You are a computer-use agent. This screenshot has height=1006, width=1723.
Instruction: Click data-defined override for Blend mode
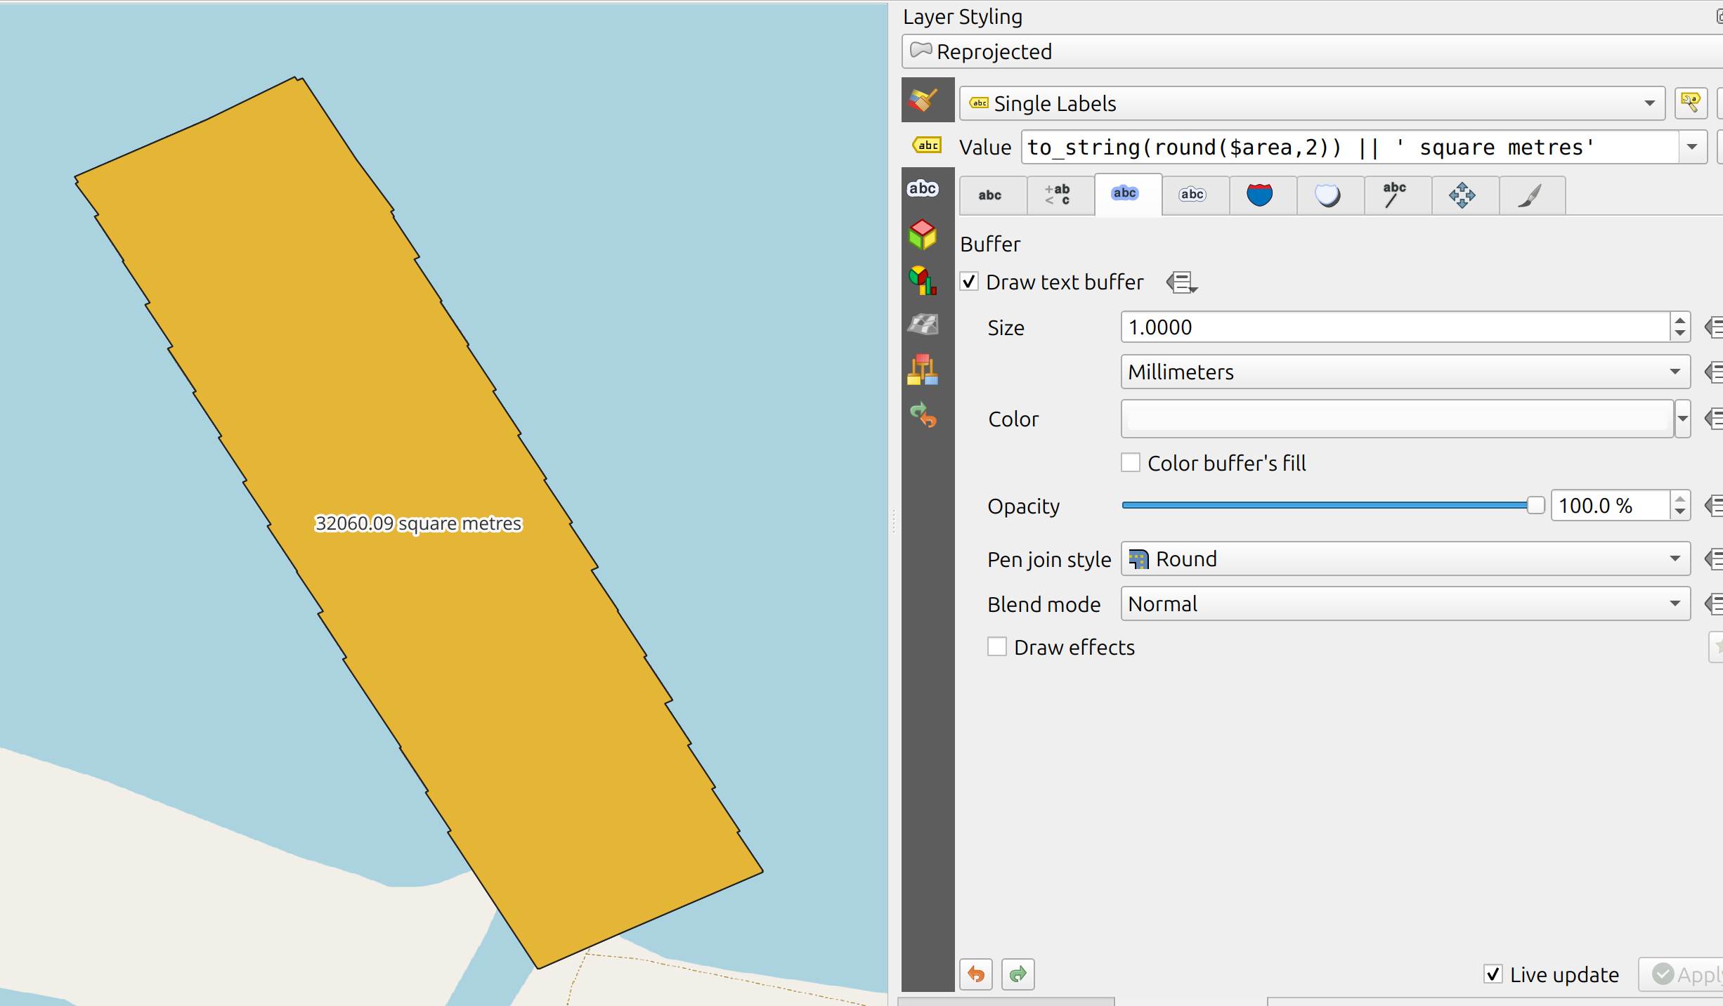coord(1713,603)
